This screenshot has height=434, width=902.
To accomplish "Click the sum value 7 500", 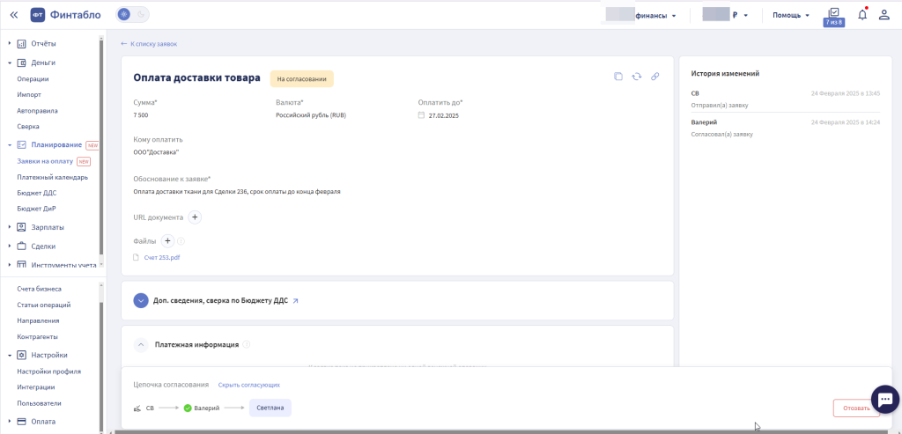I will 141,115.
